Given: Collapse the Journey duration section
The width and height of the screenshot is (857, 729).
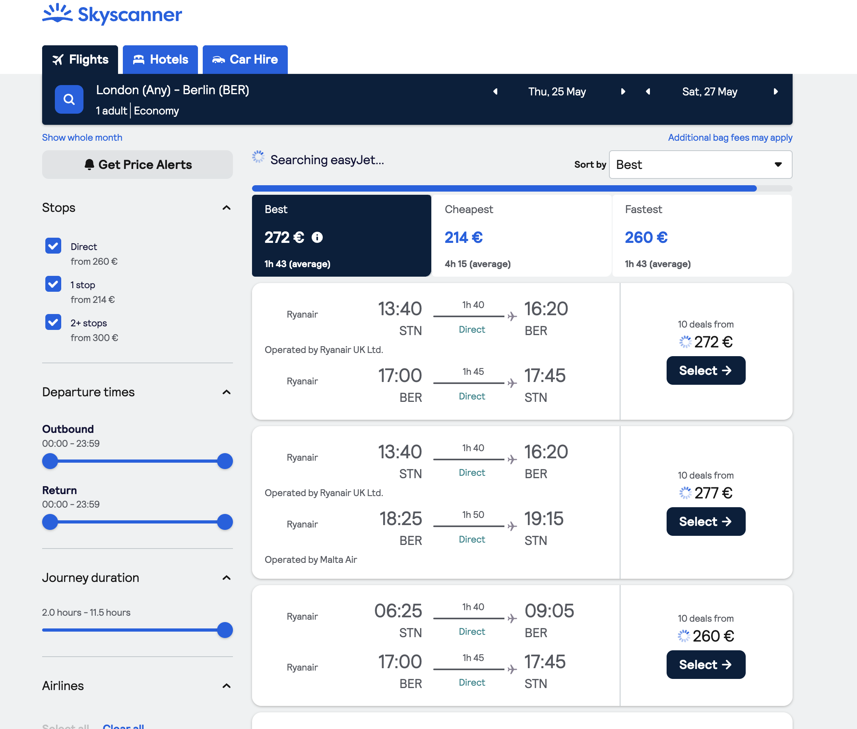Looking at the screenshot, I should [x=227, y=578].
